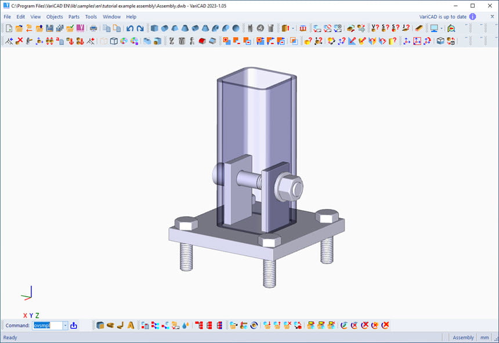The image size is (499, 343).
Task: Click the red X delete solids icon
Action: pyautogui.click(x=19, y=41)
